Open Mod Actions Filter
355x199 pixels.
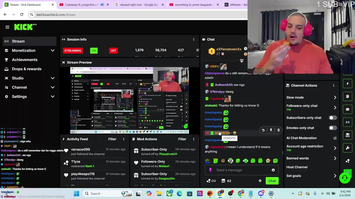tap(182, 139)
